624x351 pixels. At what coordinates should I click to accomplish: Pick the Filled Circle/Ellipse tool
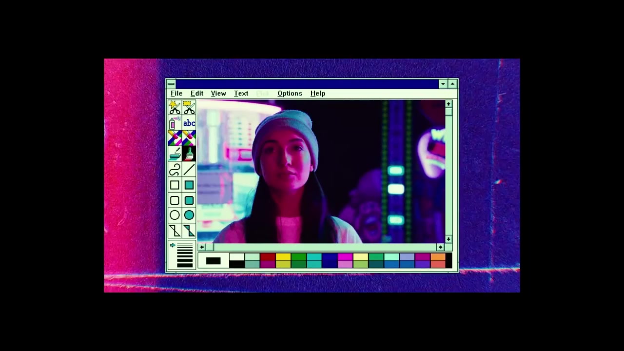click(x=189, y=215)
